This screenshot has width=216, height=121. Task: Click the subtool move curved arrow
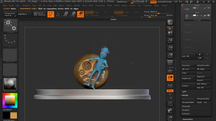(199, 58)
